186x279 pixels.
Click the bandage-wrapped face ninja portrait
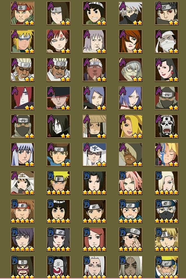tap(166, 42)
